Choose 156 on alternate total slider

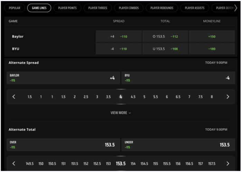[178, 163]
